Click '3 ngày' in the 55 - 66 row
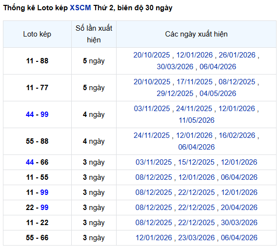The image size is (279, 248). click(x=94, y=238)
